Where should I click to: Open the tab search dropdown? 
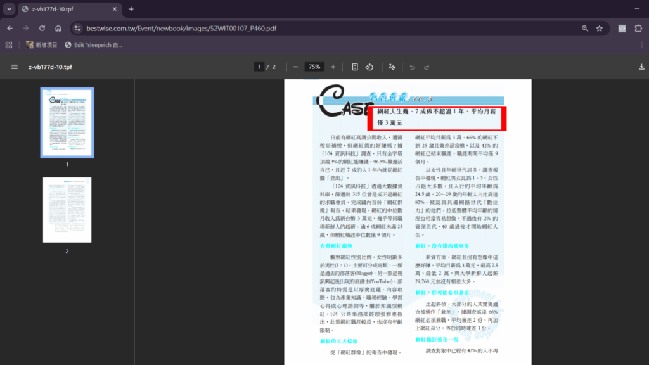click(9, 9)
